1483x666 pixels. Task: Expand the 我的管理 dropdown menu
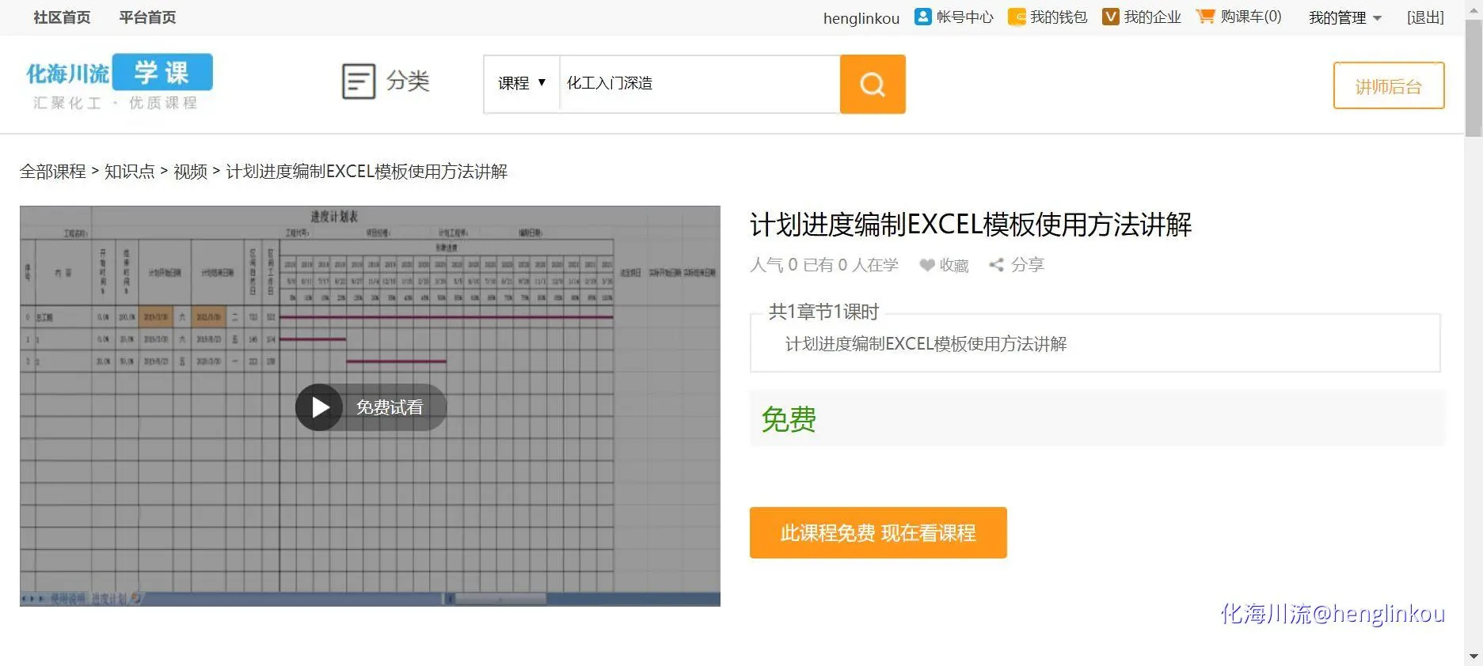click(x=1344, y=17)
